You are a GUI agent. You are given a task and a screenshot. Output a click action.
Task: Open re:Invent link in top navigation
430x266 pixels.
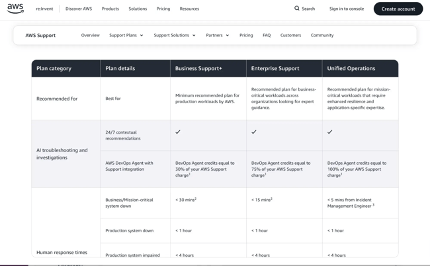click(x=44, y=9)
